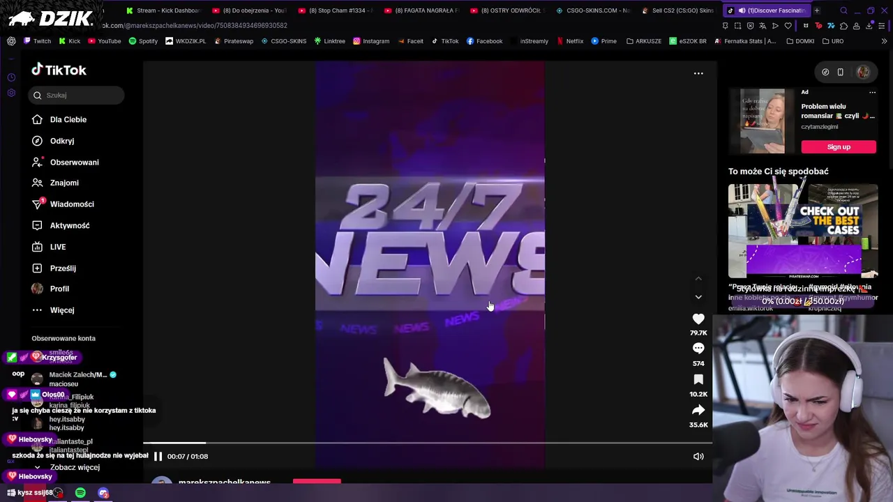The height and width of the screenshot is (502, 893).
Task: Open Linktree bookmark
Action: [x=329, y=41]
